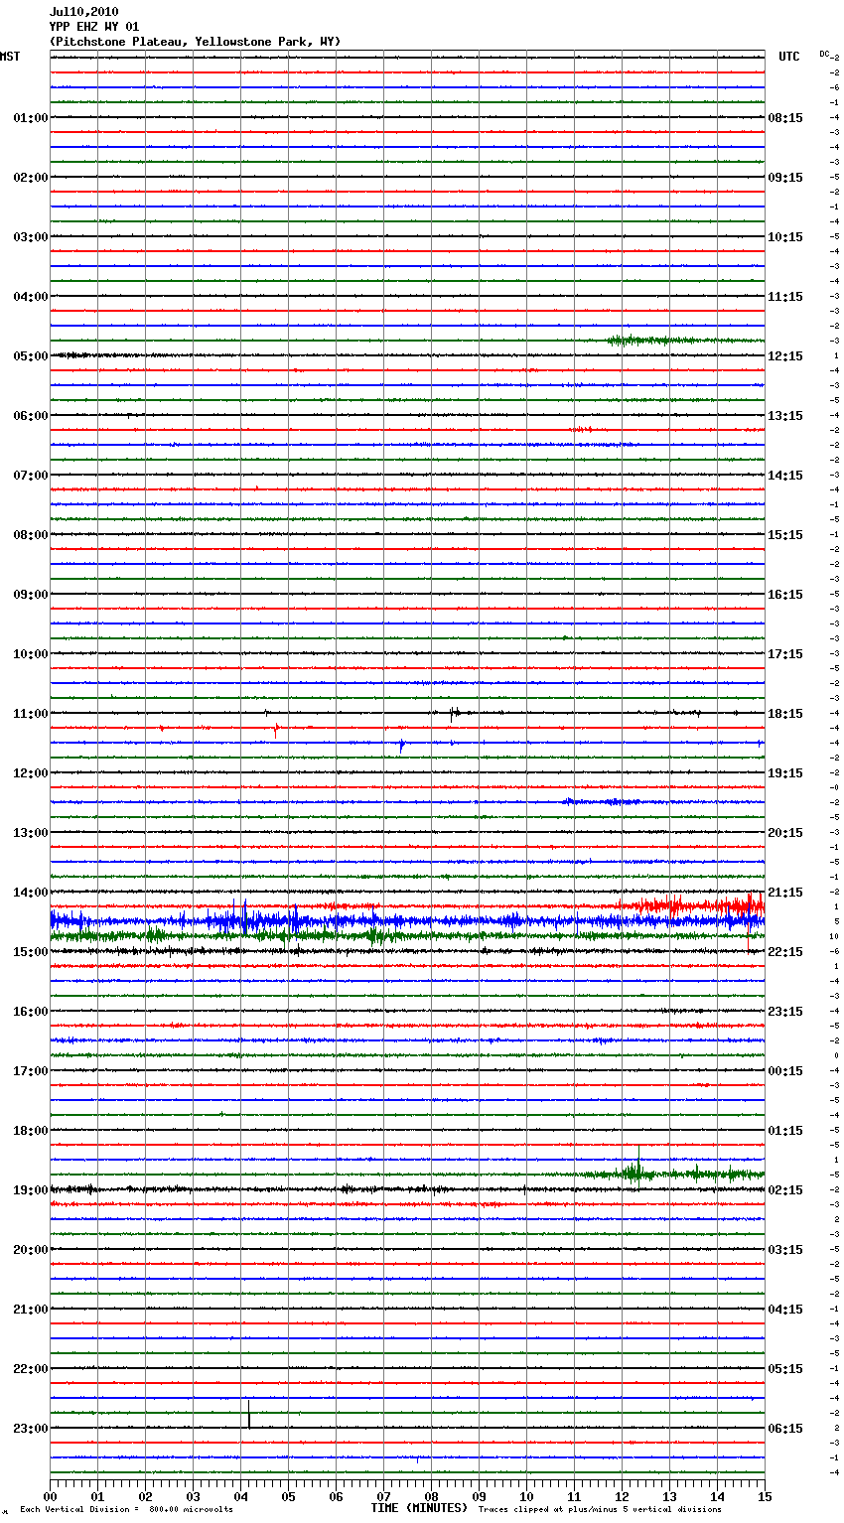Select the "20:00" MST time label
The height and width of the screenshot is (1523, 844).
pos(30,1250)
